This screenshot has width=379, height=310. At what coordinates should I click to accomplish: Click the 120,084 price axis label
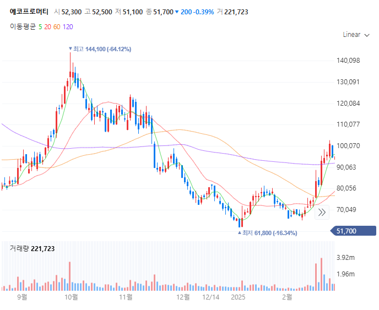pyautogui.click(x=348, y=104)
